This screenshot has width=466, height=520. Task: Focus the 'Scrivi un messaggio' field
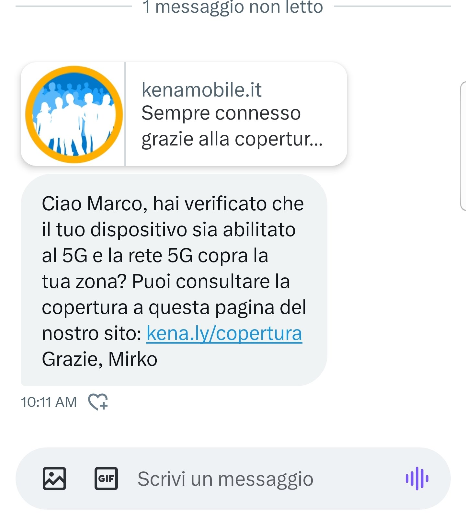tap(225, 479)
